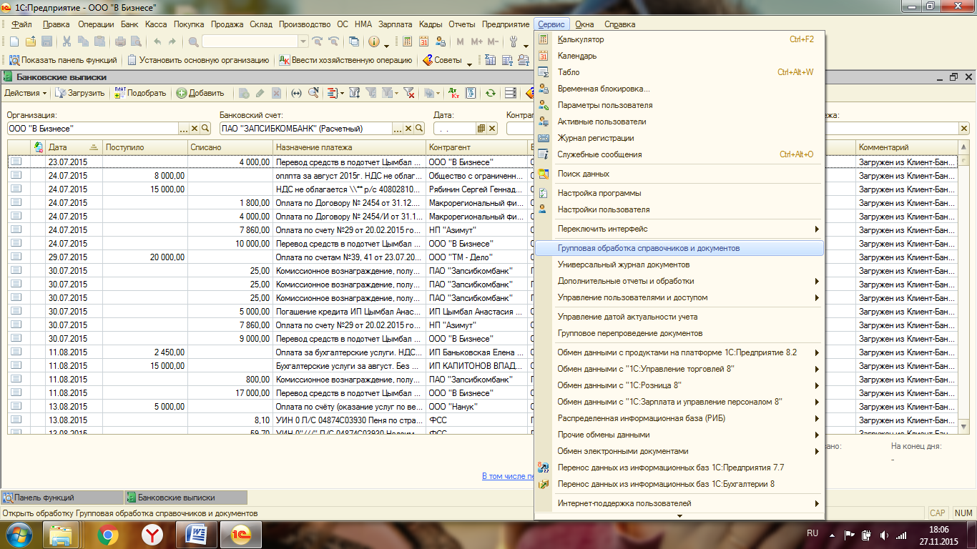This screenshot has width=977, height=549.
Task: Click RU language indicator in system tray
Action: coord(812,533)
